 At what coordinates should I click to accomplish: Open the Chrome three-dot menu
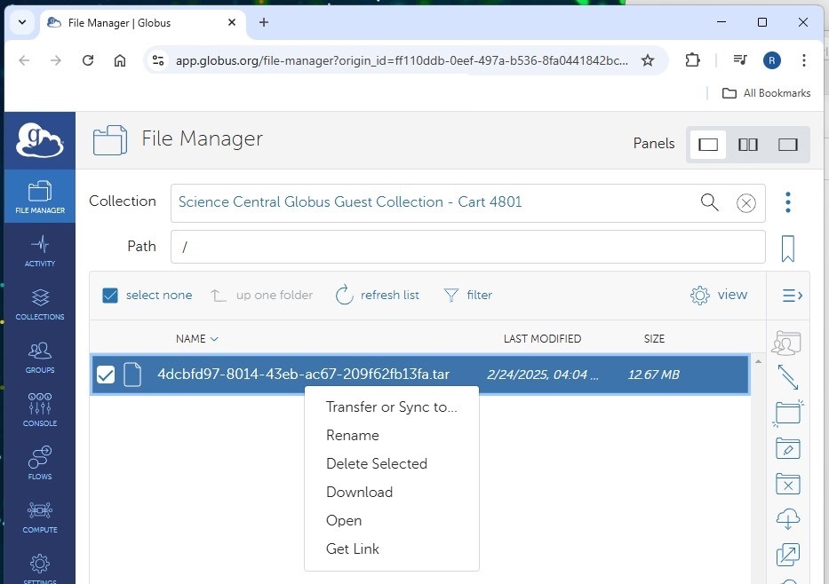click(803, 60)
